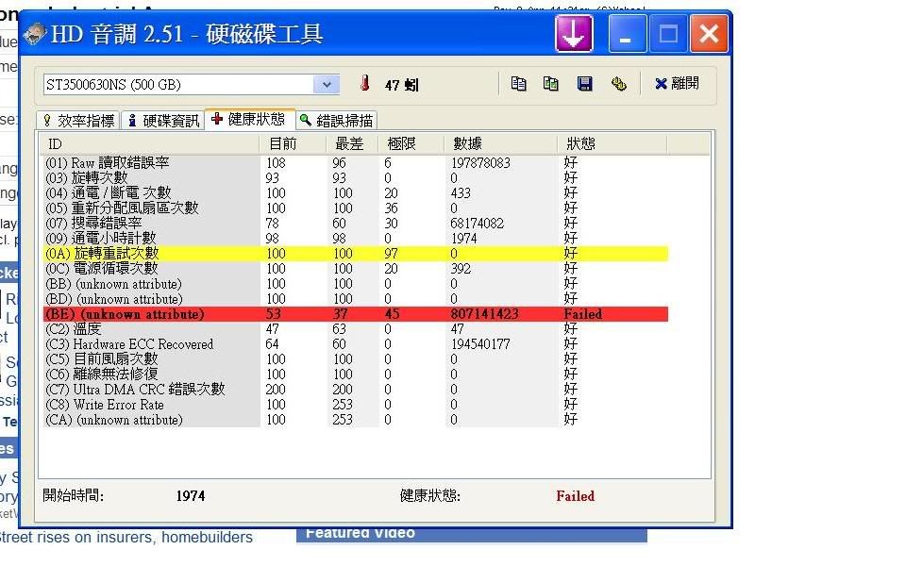
Task: Switch to the 硬碟資訊 info tab
Action: point(164,121)
